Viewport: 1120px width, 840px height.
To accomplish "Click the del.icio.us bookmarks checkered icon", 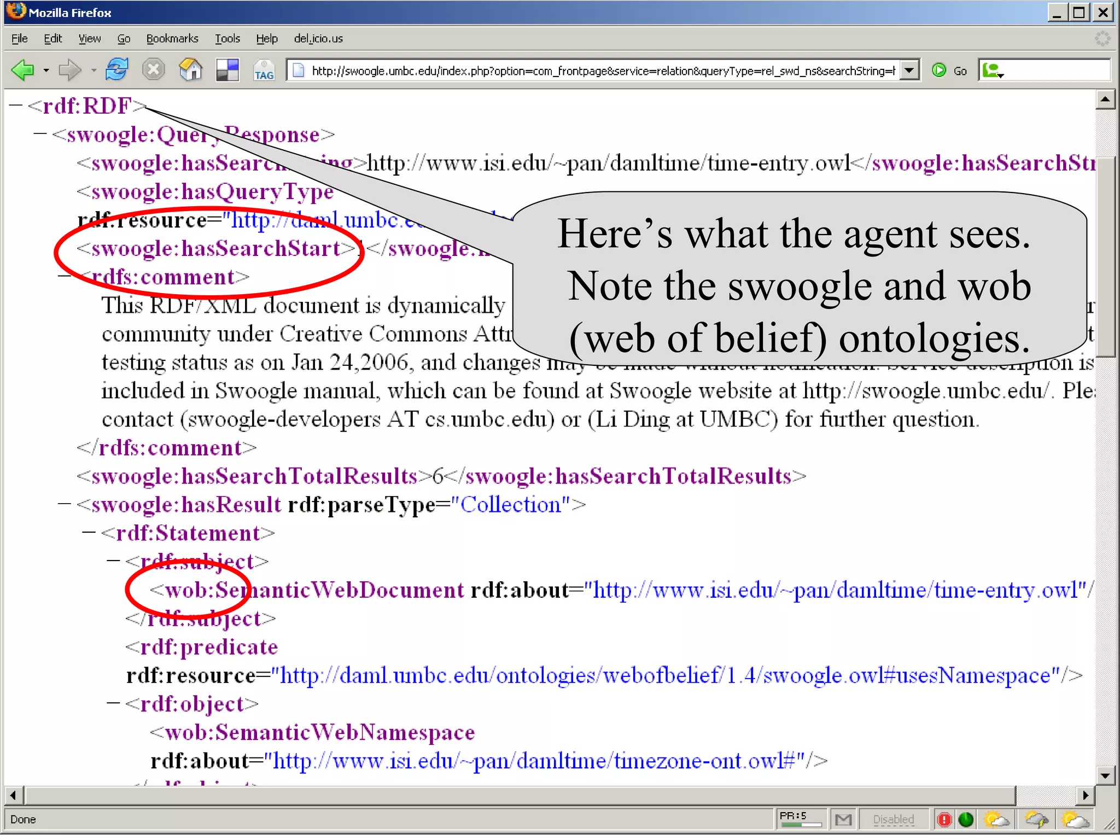I will pos(227,71).
